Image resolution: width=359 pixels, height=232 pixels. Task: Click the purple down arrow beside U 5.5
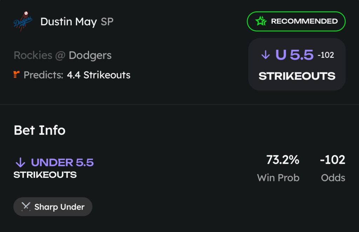(x=266, y=55)
